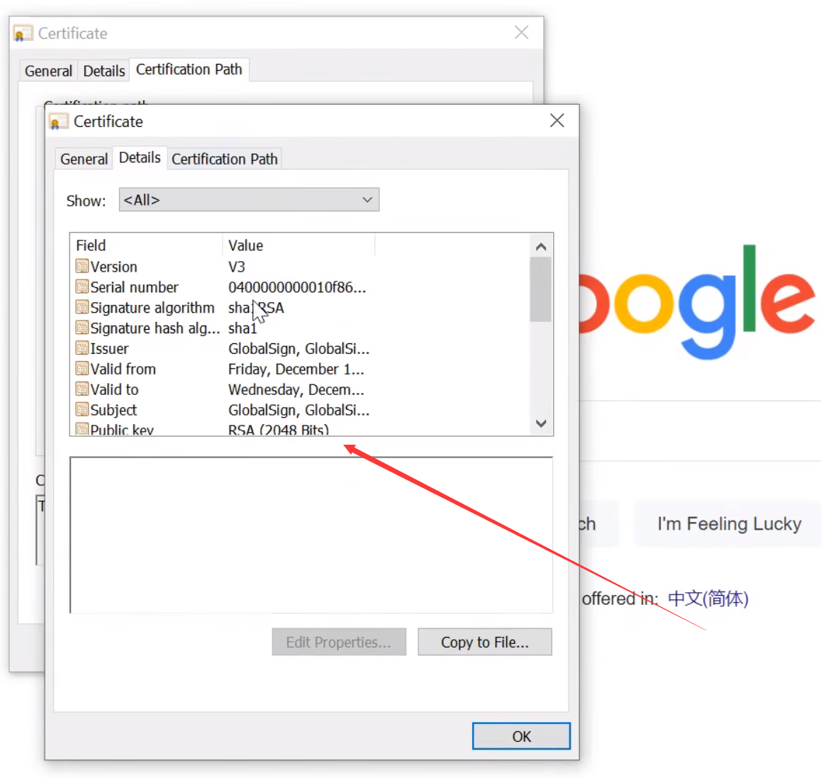The height and width of the screenshot is (778, 821).
Task: Switch to General tab in back Certificate window
Action: pyautogui.click(x=48, y=71)
